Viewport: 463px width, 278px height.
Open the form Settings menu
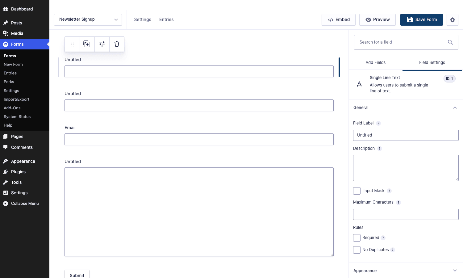point(143,20)
